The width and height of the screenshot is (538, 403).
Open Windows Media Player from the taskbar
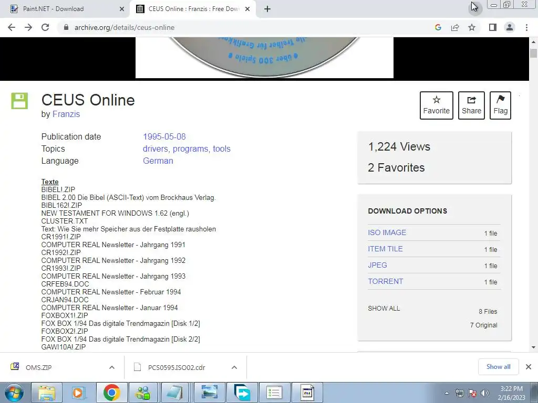point(79,393)
